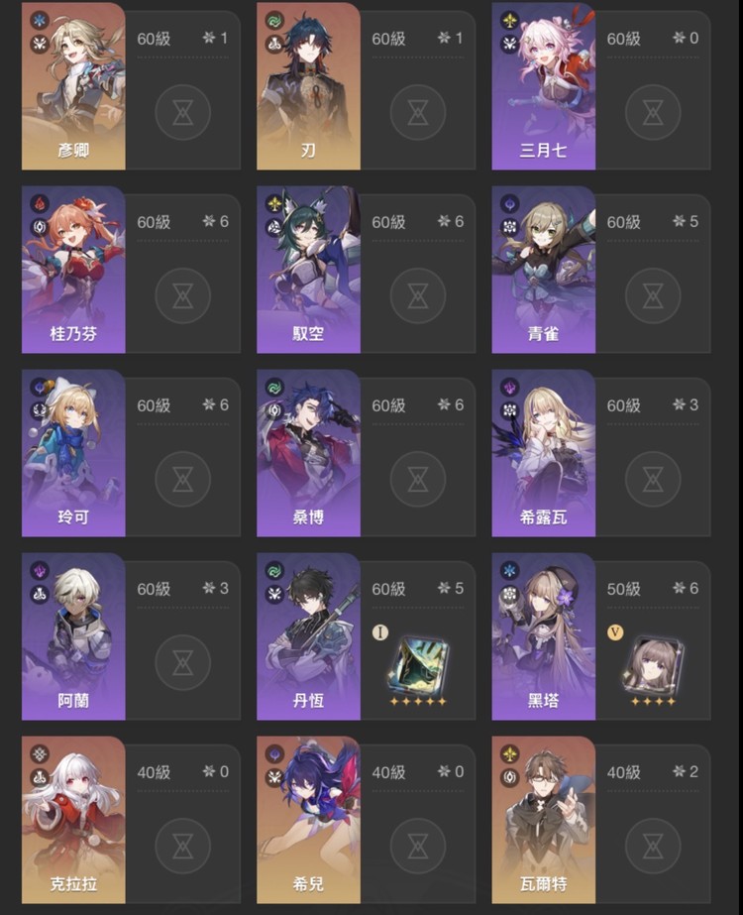The width and height of the screenshot is (743, 915).
Task: Open the 阿蘭 character portrait
Action: coord(73,636)
